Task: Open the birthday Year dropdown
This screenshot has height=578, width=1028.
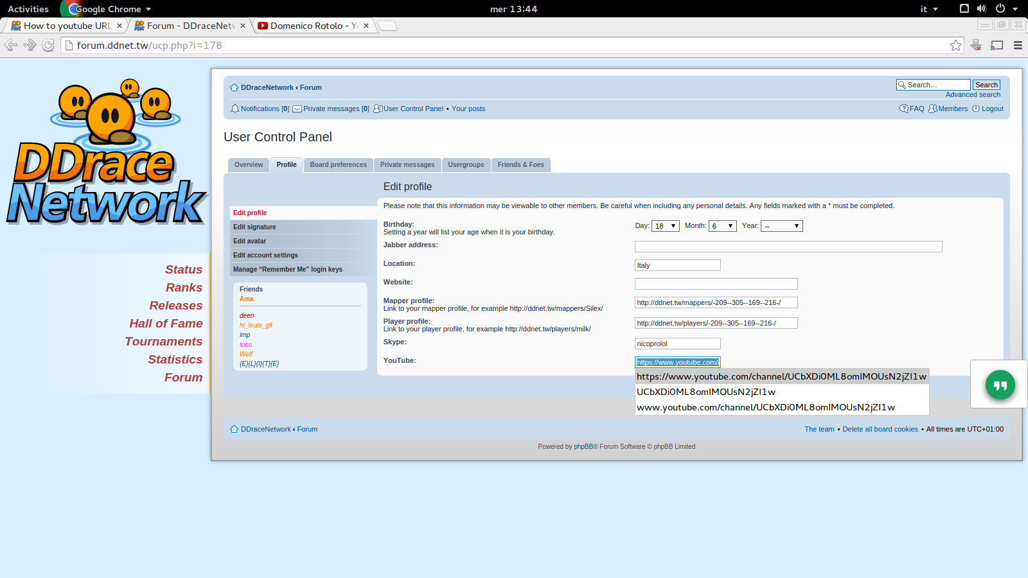Action: tap(781, 226)
